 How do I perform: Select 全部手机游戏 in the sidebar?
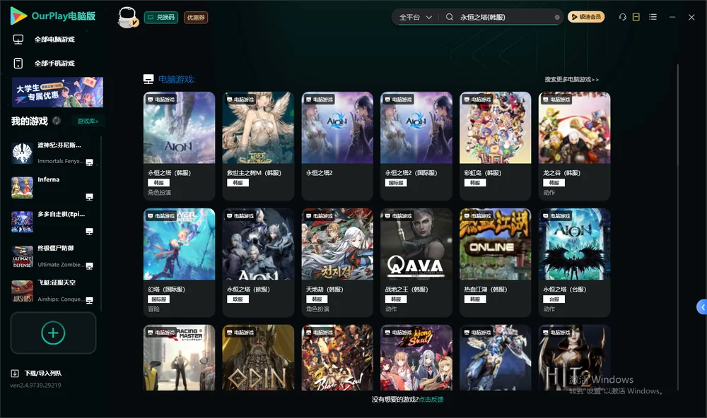(x=44, y=63)
